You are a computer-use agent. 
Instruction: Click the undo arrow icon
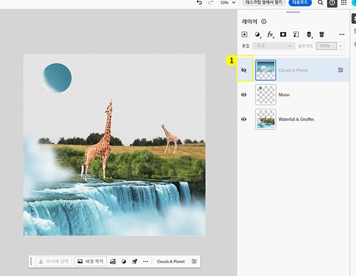click(x=200, y=3)
